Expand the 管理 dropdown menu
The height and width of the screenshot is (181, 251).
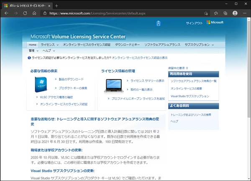tap(33, 51)
